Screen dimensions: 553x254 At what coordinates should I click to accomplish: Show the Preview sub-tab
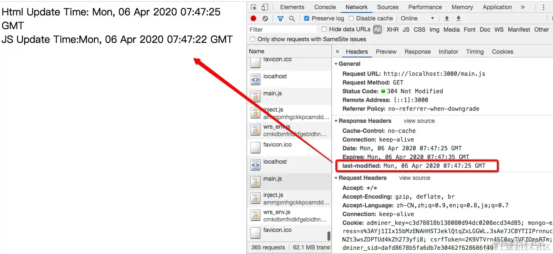386,52
